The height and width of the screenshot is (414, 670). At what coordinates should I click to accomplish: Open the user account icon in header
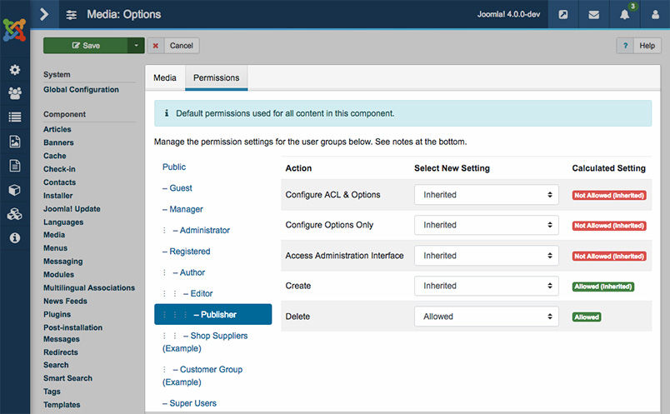pos(655,15)
